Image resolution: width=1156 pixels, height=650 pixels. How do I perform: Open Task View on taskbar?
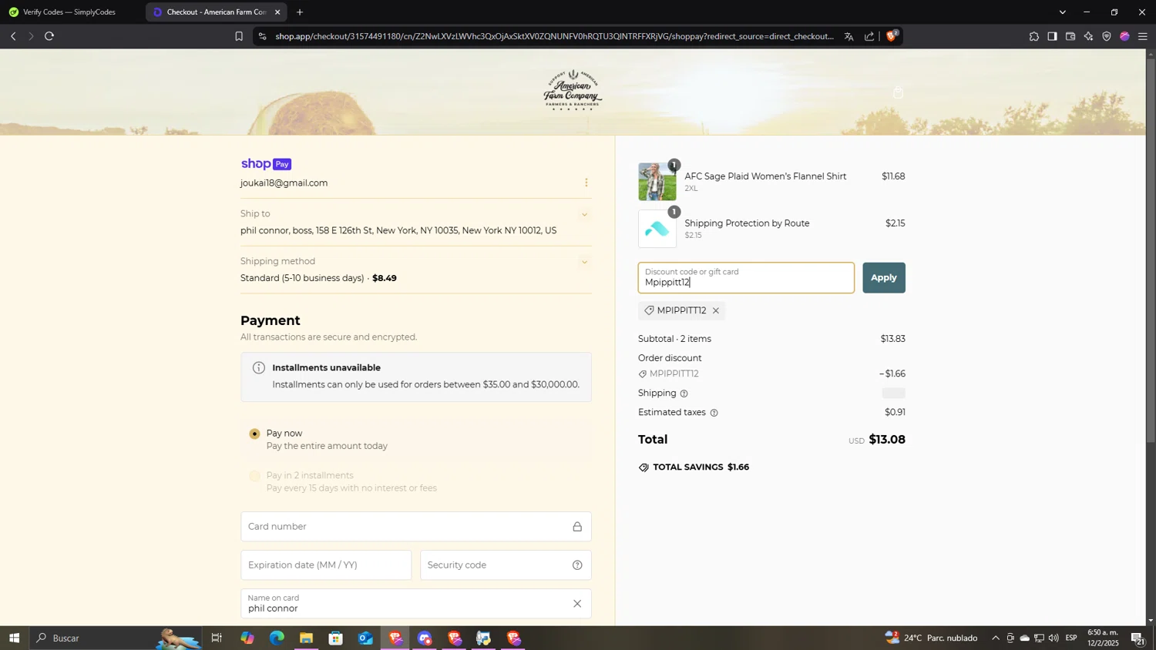(217, 638)
